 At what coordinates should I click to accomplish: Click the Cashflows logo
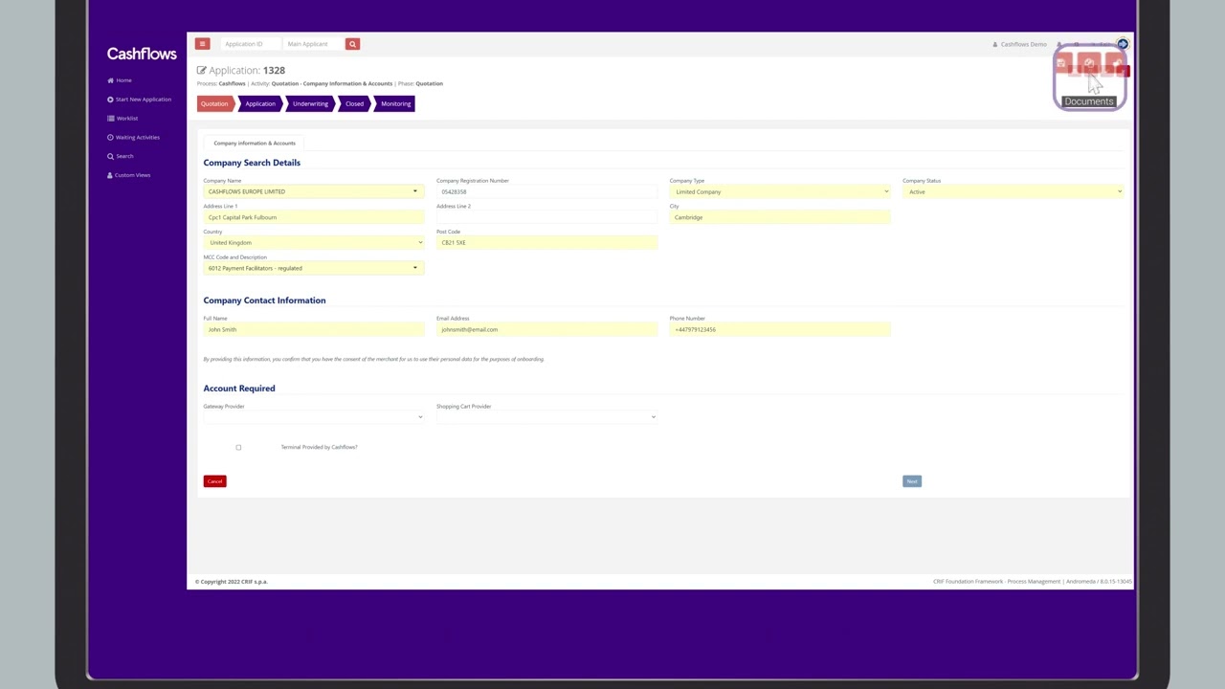142,55
